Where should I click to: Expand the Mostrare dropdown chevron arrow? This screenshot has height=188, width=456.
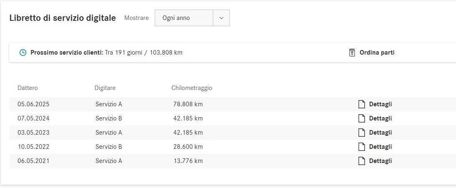point(222,18)
